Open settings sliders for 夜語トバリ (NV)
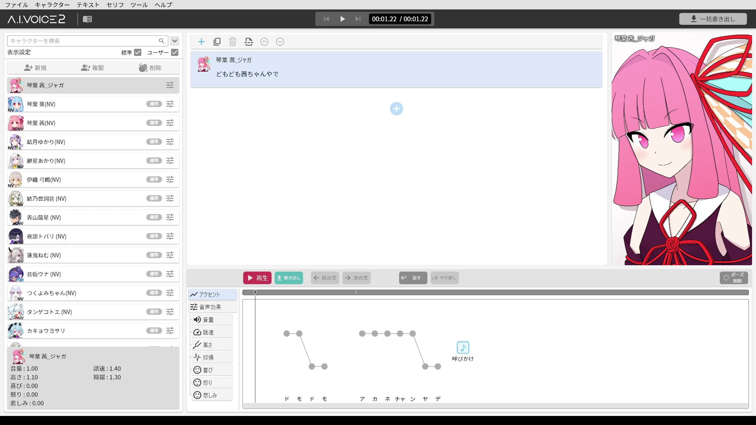This screenshot has height=425, width=756. pyautogui.click(x=170, y=236)
